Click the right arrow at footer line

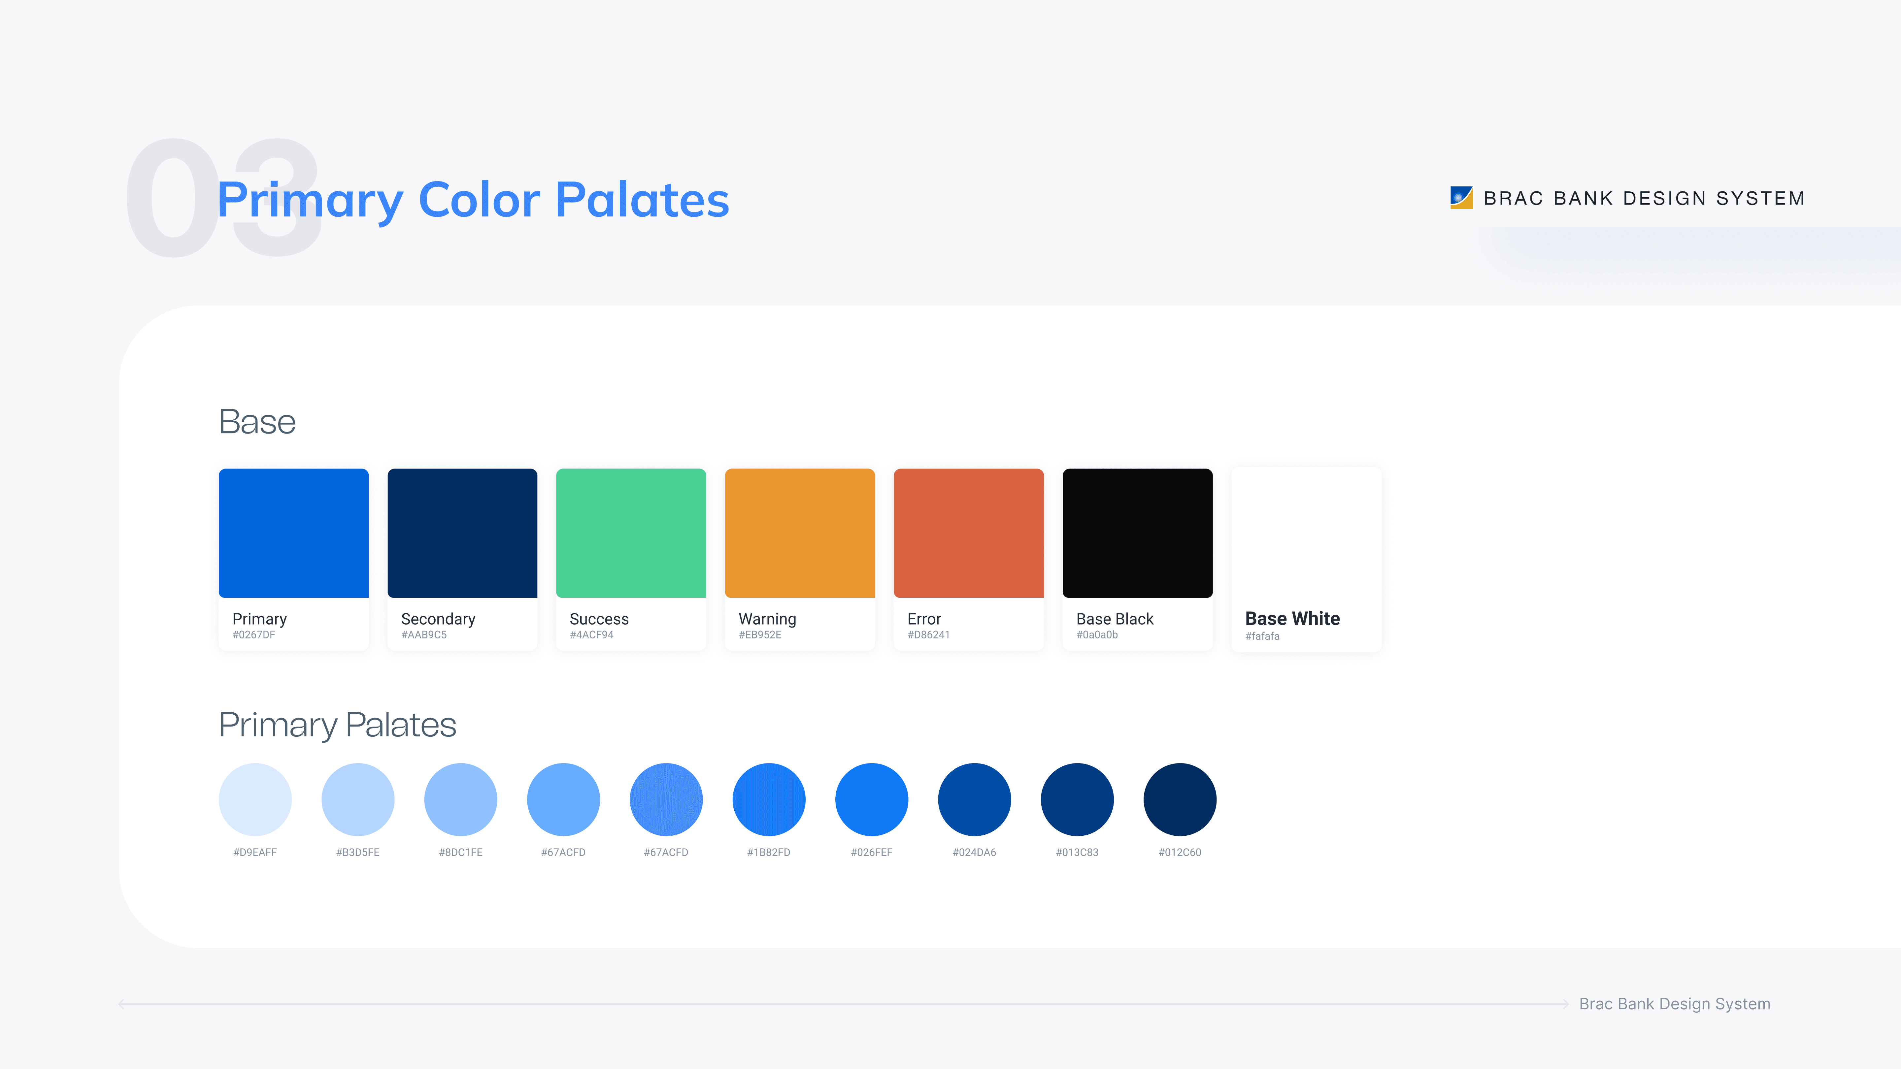1564,1003
